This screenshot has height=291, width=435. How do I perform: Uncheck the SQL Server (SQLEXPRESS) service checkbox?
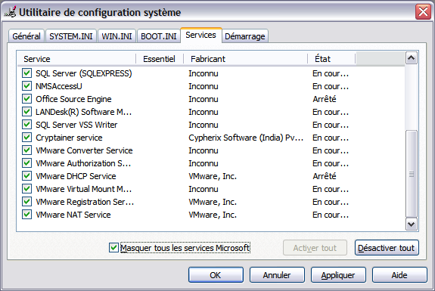27,73
